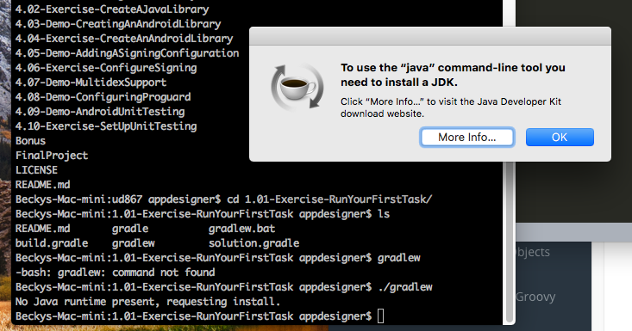The image size is (632, 331).
Task: Confirm the JDK dialog with OK
Action: tap(560, 138)
